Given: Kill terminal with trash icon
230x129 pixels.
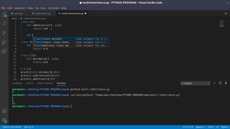Looking at the screenshot, I should point(226,83).
